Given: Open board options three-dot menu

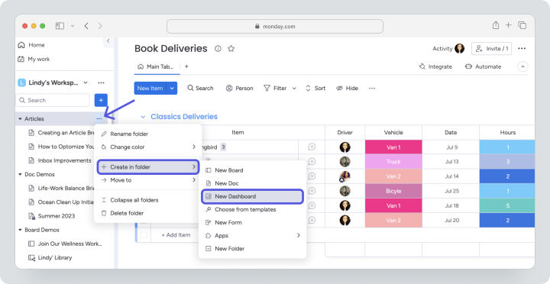Looking at the screenshot, I should pos(522,49).
